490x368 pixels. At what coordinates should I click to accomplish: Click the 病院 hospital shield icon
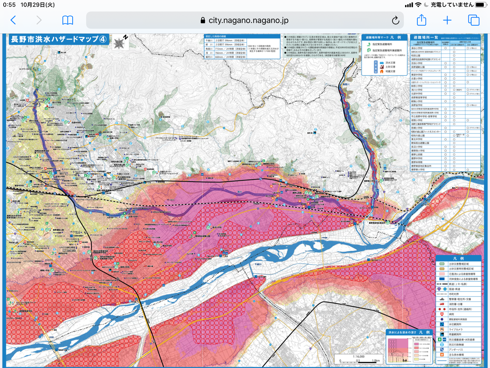pos(442,314)
